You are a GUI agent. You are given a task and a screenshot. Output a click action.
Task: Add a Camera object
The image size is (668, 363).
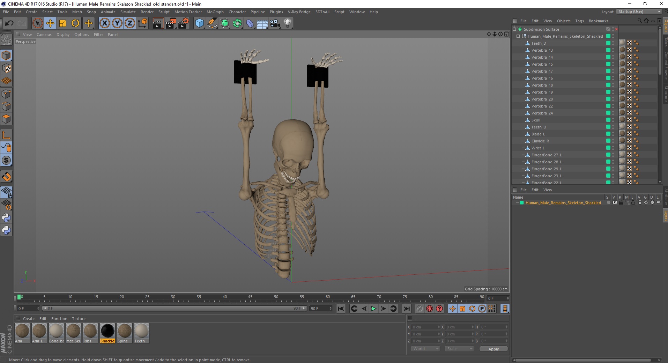pos(275,23)
